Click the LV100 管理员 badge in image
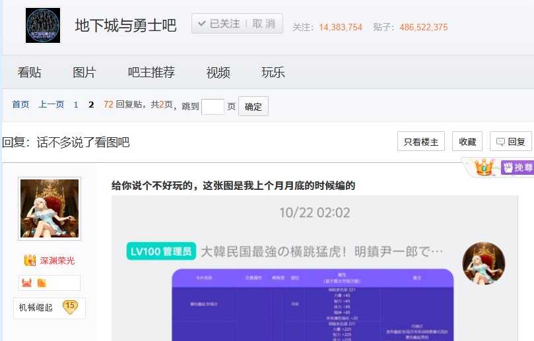The width and height of the screenshot is (534, 341). (161, 251)
